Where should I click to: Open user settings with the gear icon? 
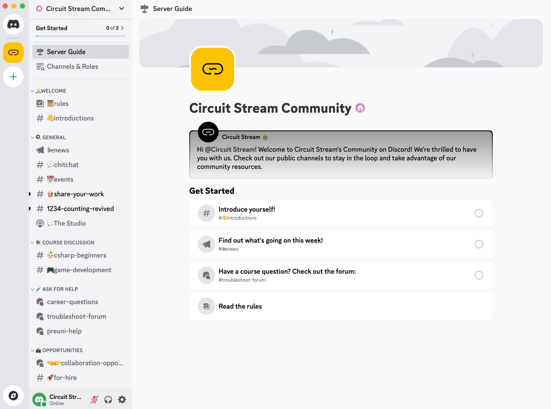click(x=122, y=399)
